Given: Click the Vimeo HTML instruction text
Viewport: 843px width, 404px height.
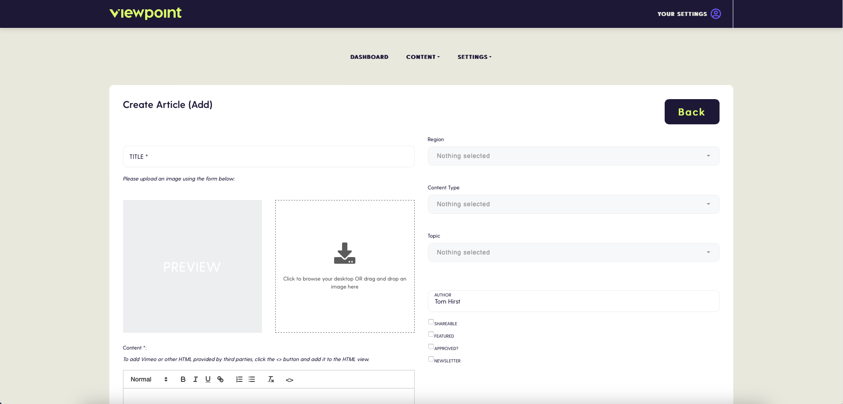Looking at the screenshot, I should pos(246,359).
